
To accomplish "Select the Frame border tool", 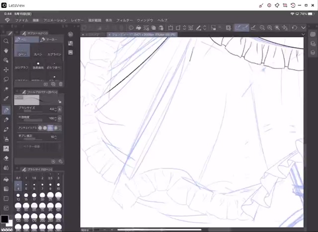I will pyautogui.click(x=6, y=208).
